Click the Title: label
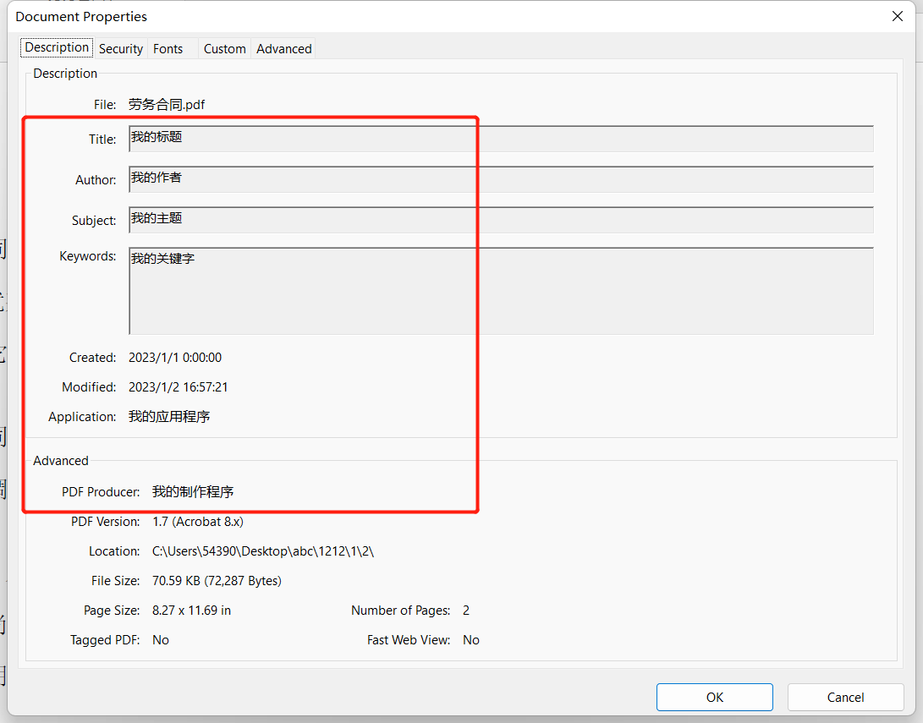Image resolution: width=923 pixels, height=723 pixels. tap(102, 140)
